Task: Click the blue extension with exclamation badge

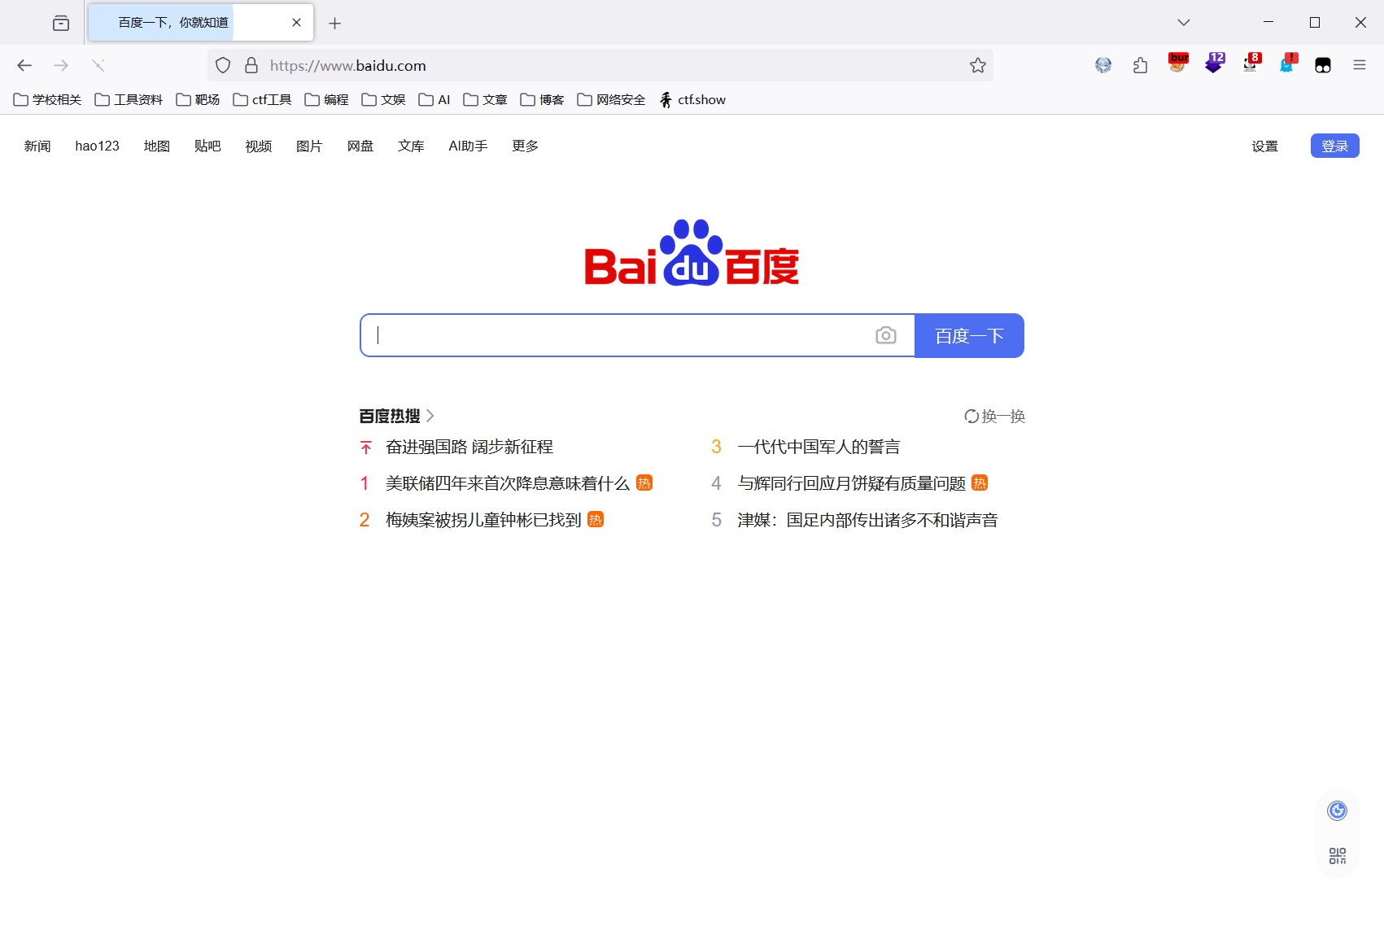Action: (x=1287, y=63)
